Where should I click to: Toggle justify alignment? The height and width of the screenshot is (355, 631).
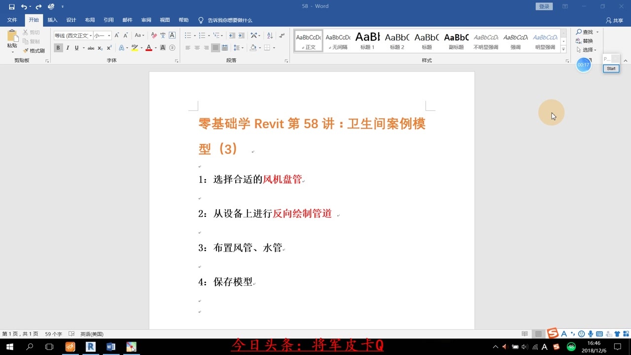(215, 48)
